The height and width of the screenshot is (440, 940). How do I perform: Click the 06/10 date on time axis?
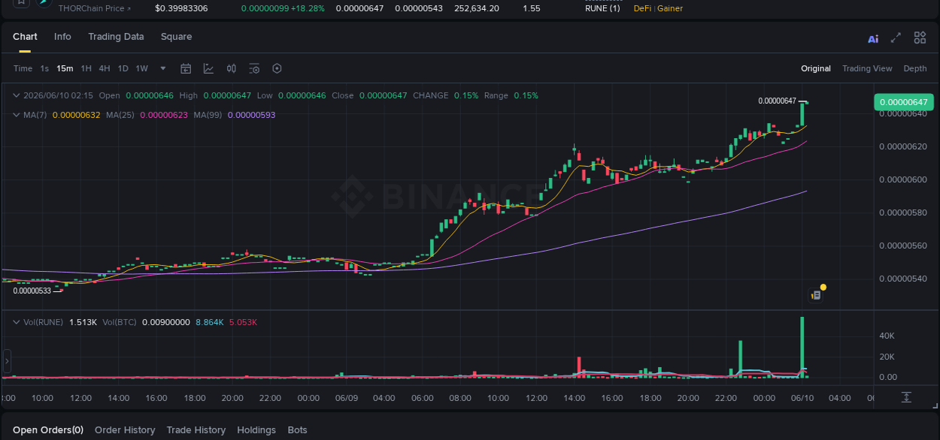pos(802,398)
